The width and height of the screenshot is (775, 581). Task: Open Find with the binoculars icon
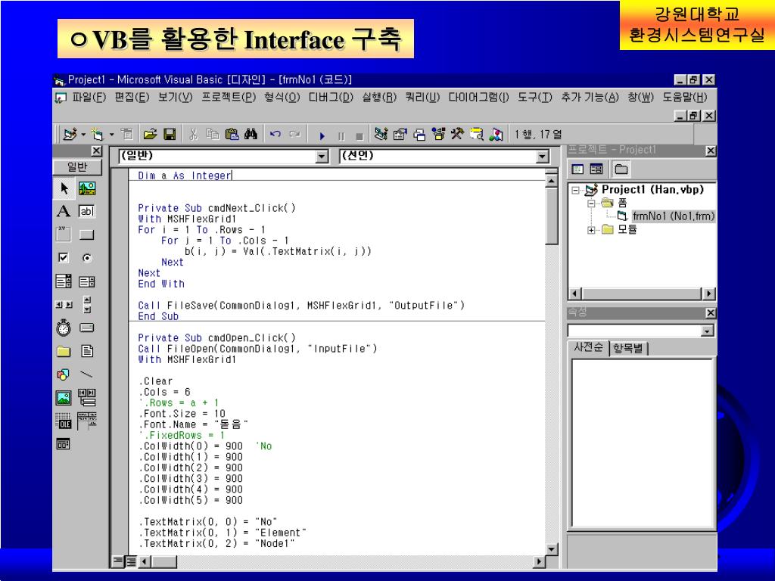[251, 134]
